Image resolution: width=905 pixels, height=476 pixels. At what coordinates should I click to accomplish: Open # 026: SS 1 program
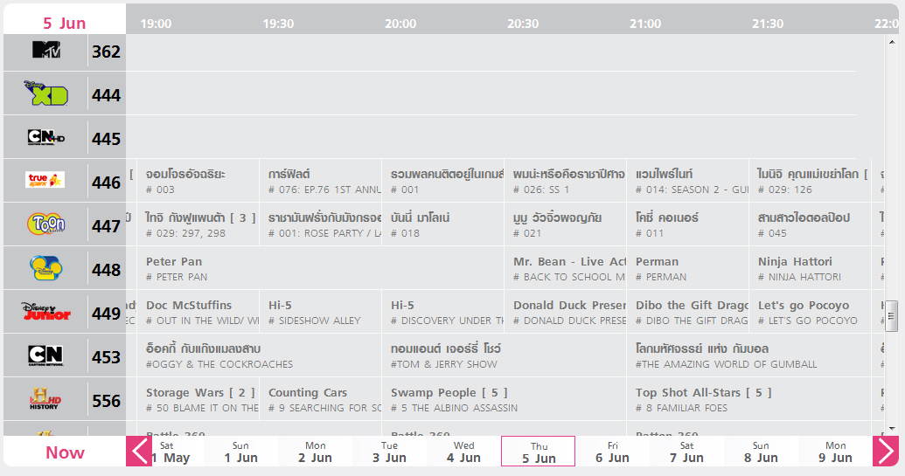tap(565, 181)
